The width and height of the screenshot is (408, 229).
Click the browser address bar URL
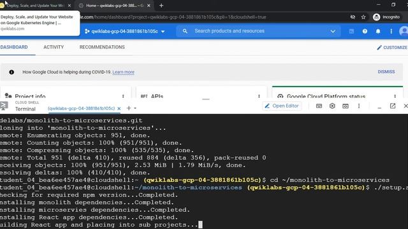[173, 17]
